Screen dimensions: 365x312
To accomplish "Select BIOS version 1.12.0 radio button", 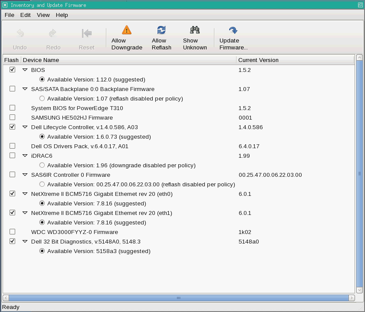I will point(42,79).
